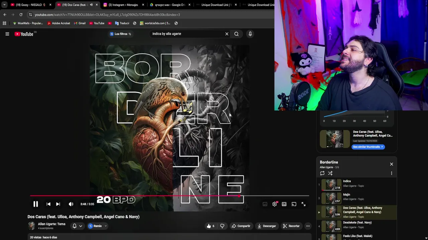
Task: Open the Allan Ugarte channel avatar
Action: (31, 226)
